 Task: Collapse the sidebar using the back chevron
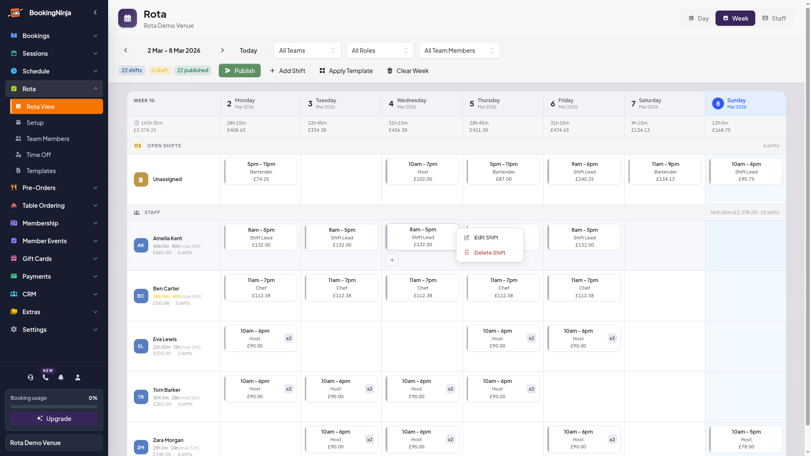point(95,13)
